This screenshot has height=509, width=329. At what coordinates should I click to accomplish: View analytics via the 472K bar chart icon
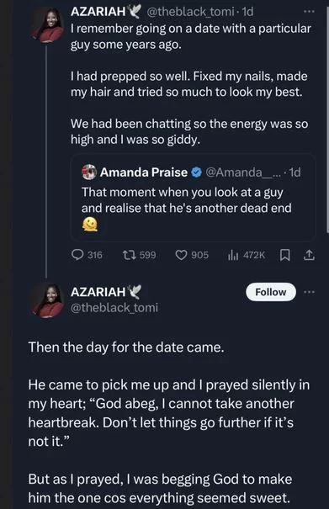[233, 255]
